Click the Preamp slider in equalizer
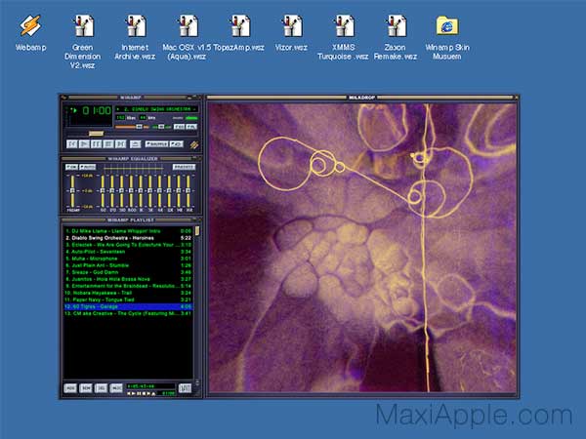The image size is (586, 439). pyautogui.click(x=72, y=190)
